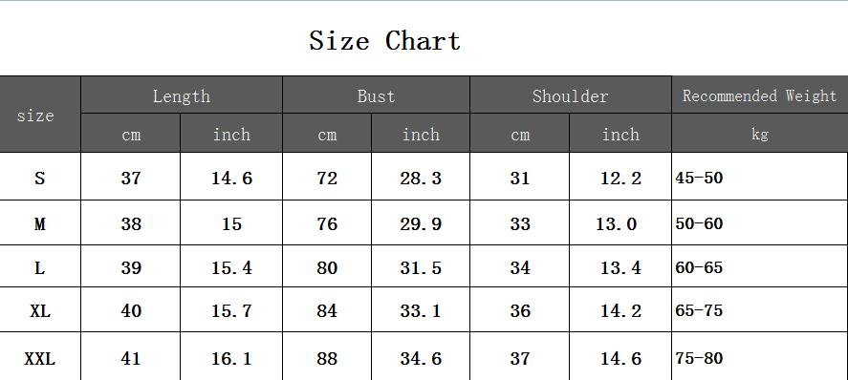Click bust value 29.9 inch

pos(421,224)
